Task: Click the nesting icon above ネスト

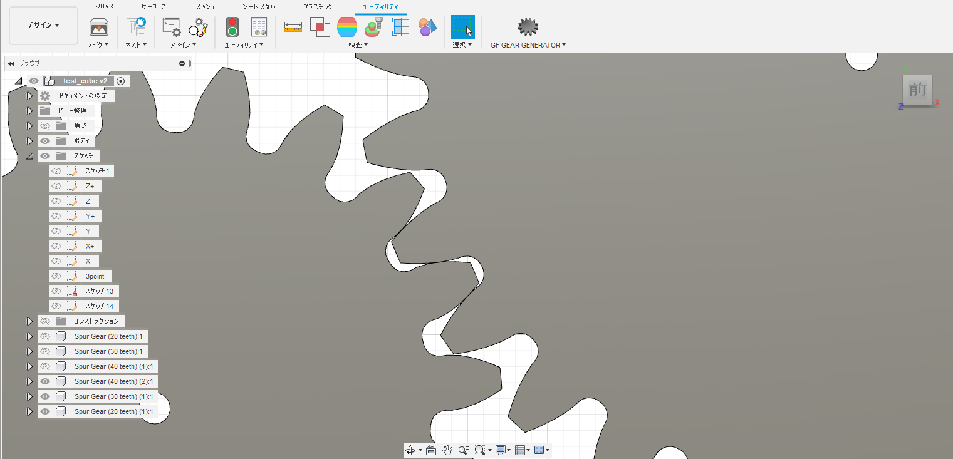Action: tap(136, 27)
